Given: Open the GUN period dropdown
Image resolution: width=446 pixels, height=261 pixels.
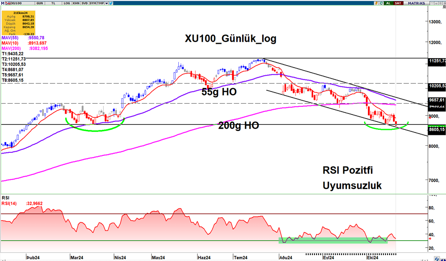Looking at the screenshot, I should click(x=40, y=3).
